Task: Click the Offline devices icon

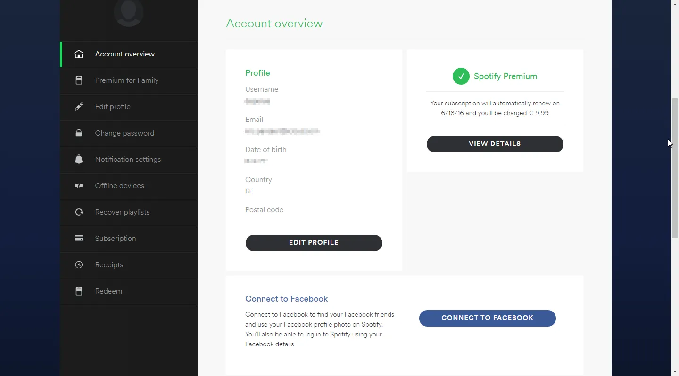Action: pyautogui.click(x=79, y=186)
